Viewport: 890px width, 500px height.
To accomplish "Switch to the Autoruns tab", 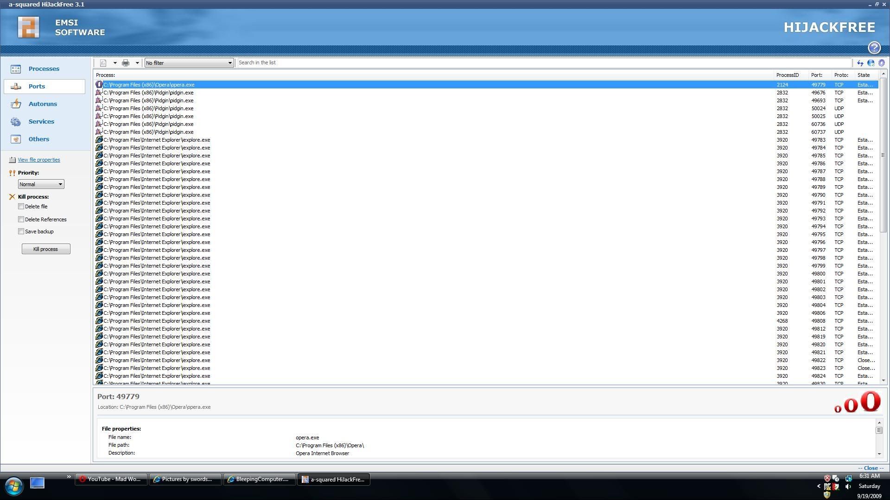I will coord(43,104).
